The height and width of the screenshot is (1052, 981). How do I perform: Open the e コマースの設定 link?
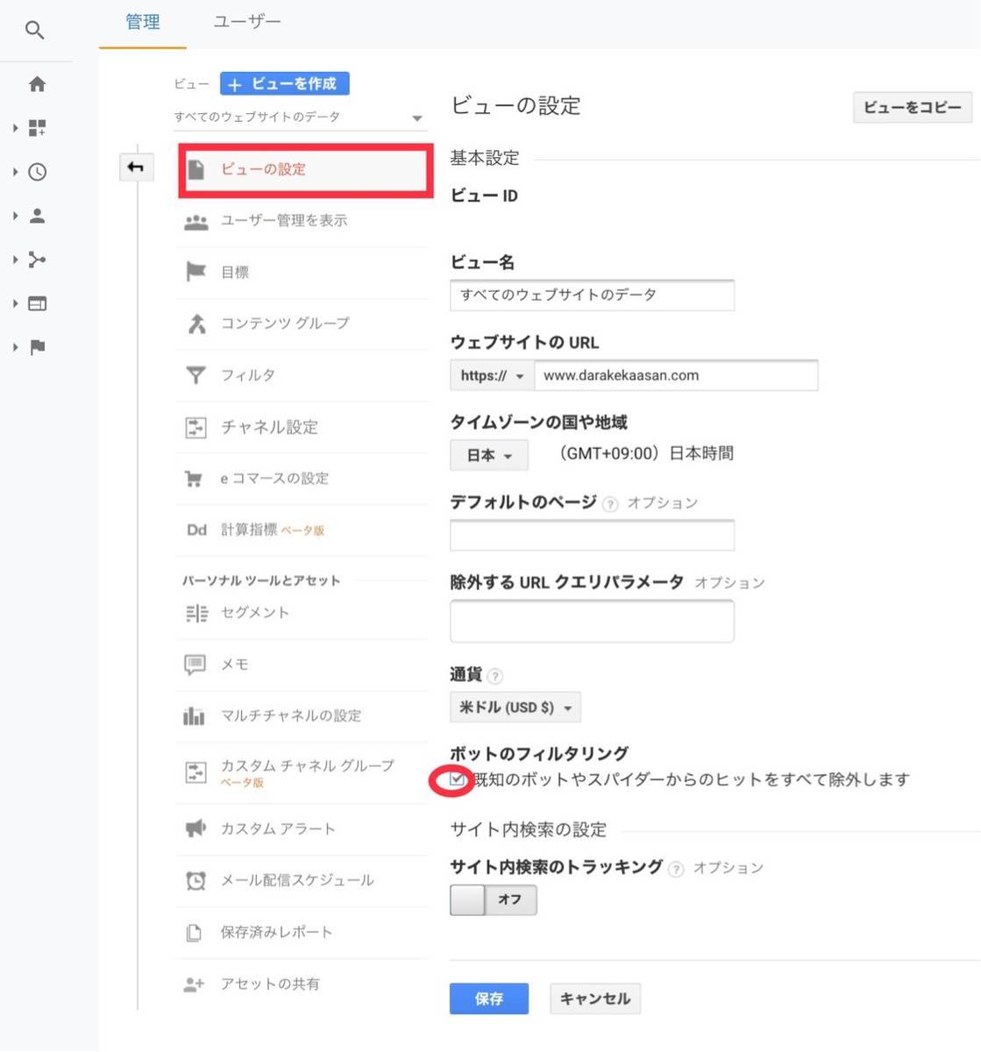274,479
